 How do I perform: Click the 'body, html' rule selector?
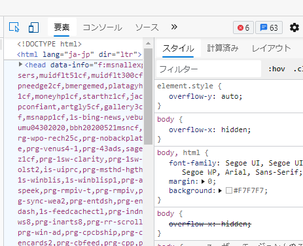coord(179,152)
